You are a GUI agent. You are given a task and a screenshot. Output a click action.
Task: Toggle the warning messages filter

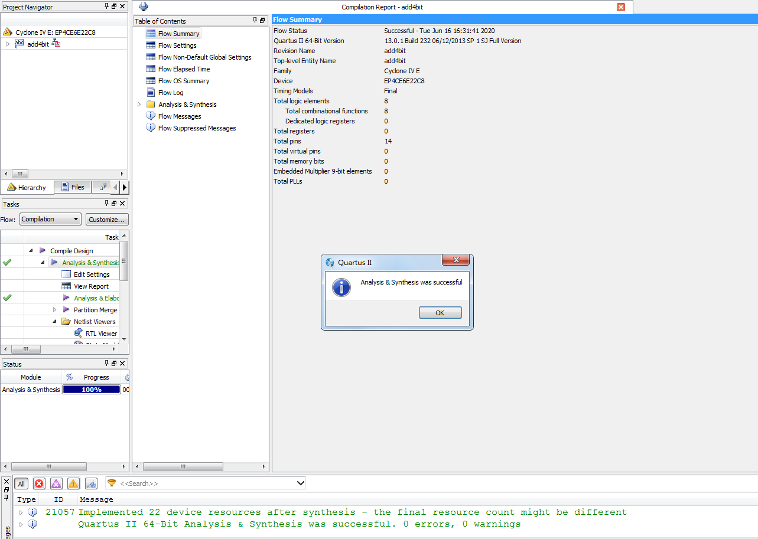click(x=73, y=484)
